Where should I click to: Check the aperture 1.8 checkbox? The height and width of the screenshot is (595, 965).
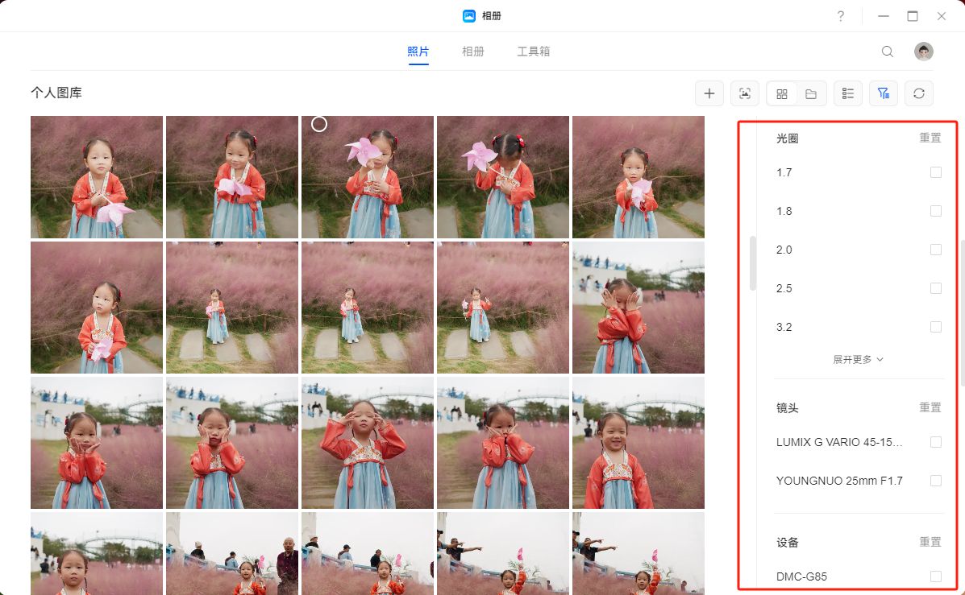[x=935, y=211]
